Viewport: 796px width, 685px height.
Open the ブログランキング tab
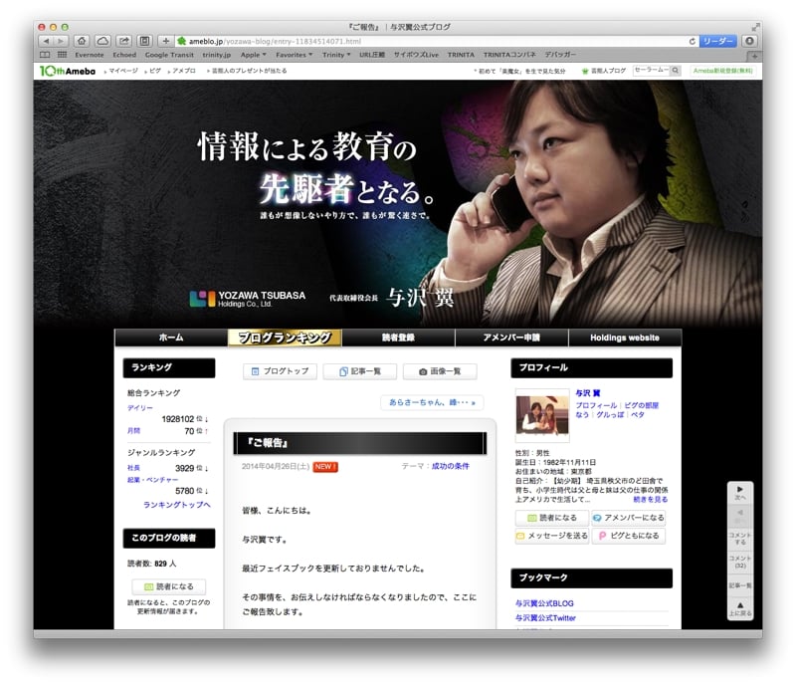(285, 338)
